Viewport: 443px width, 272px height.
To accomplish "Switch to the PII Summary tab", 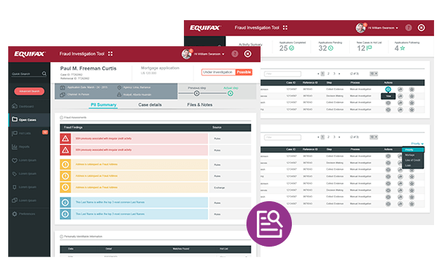I will [x=103, y=104].
